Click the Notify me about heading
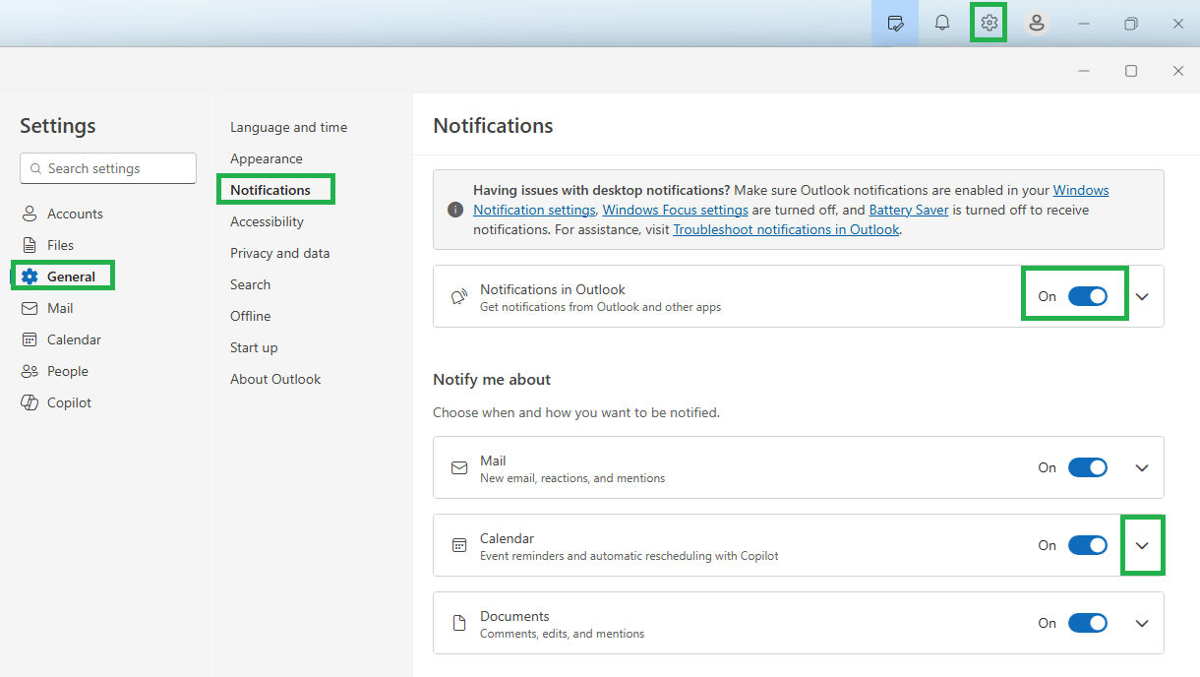Screen dimensions: 1200x677 tap(492, 380)
